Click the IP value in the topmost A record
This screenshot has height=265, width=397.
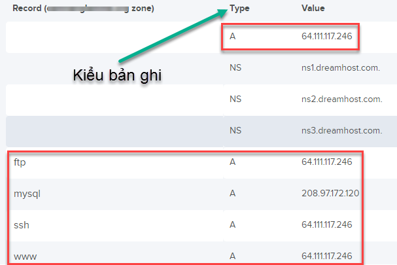coord(327,37)
